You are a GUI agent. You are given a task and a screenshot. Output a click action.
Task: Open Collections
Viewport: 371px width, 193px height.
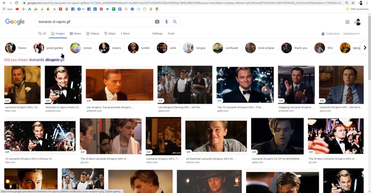click(330, 34)
